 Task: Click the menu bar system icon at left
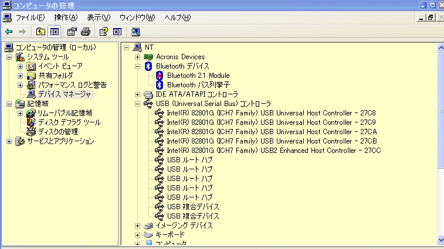7,18
